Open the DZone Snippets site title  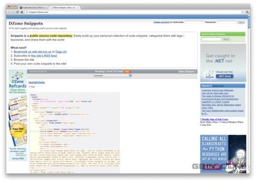point(26,24)
